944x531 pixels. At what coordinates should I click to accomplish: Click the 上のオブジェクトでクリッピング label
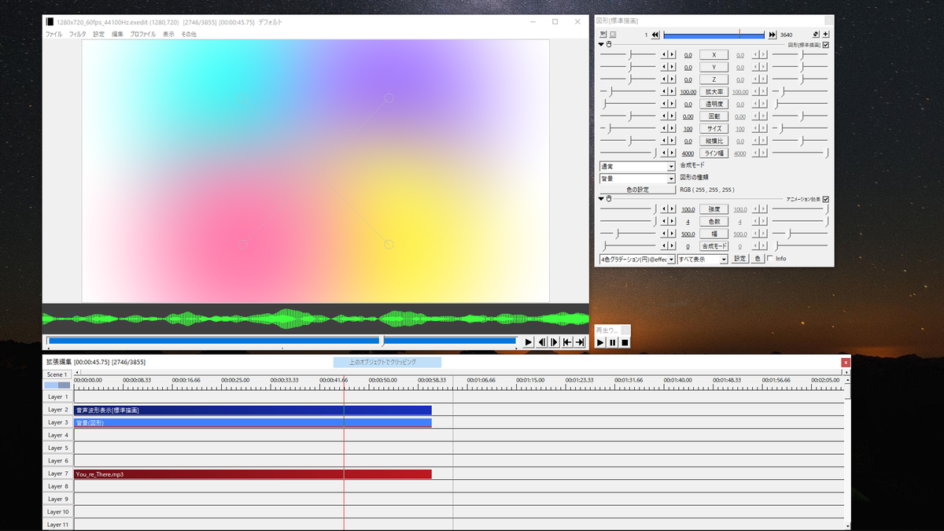coord(387,362)
